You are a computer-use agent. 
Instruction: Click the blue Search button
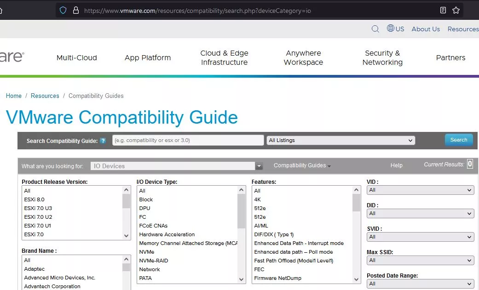click(459, 140)
